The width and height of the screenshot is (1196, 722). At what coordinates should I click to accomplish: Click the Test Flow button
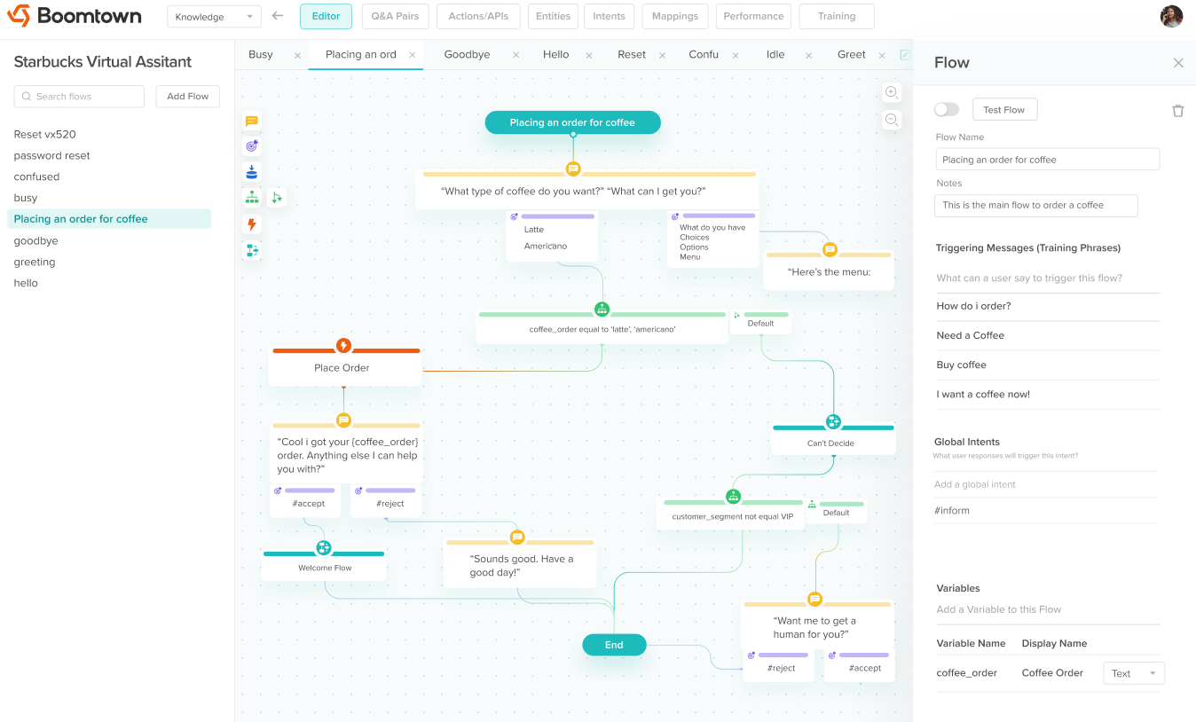[1004, 110]
